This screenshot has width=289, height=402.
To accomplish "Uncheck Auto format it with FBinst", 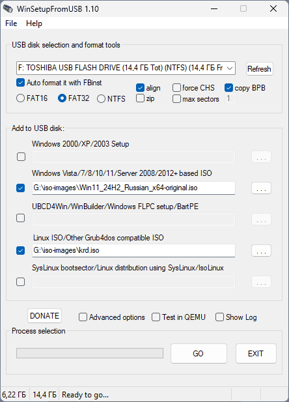I will 20,83.
